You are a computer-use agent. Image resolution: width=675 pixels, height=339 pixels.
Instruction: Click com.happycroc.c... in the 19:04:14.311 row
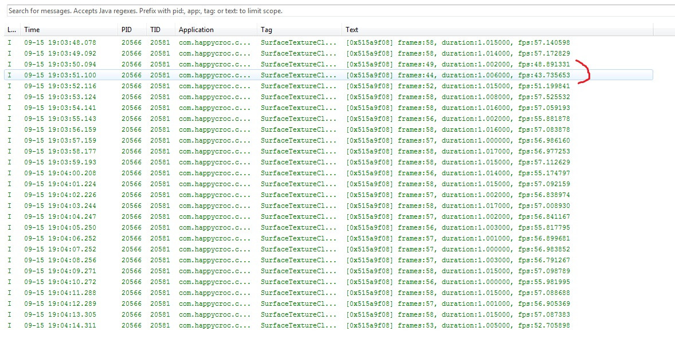pyautogui.click(x=214, y=326)
